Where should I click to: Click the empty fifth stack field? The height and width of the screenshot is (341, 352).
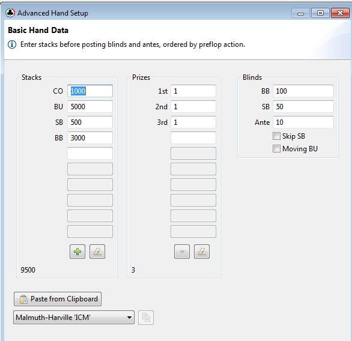[90, 154]
